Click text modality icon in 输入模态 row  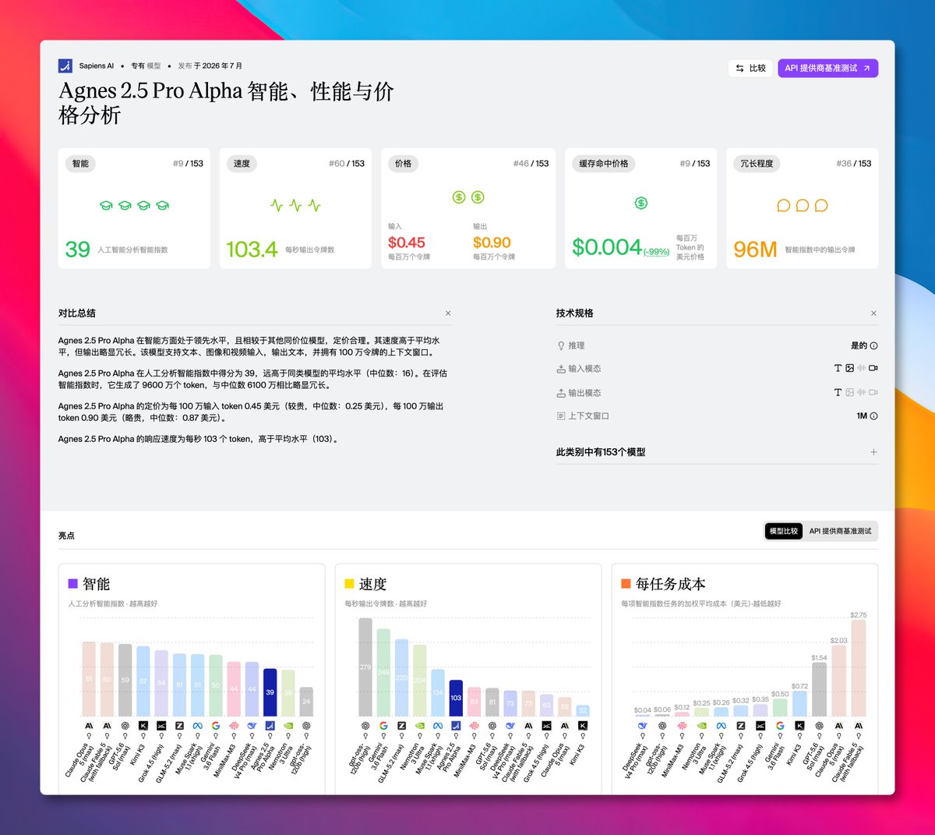click(x=838, y=368)
